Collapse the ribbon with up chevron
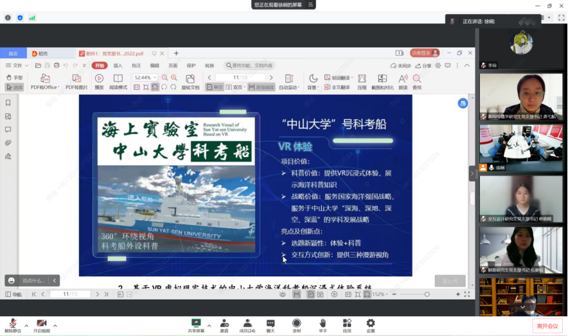 coord(467,65)
